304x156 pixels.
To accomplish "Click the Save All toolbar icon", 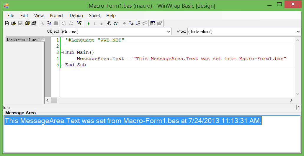I will [27, 24].
